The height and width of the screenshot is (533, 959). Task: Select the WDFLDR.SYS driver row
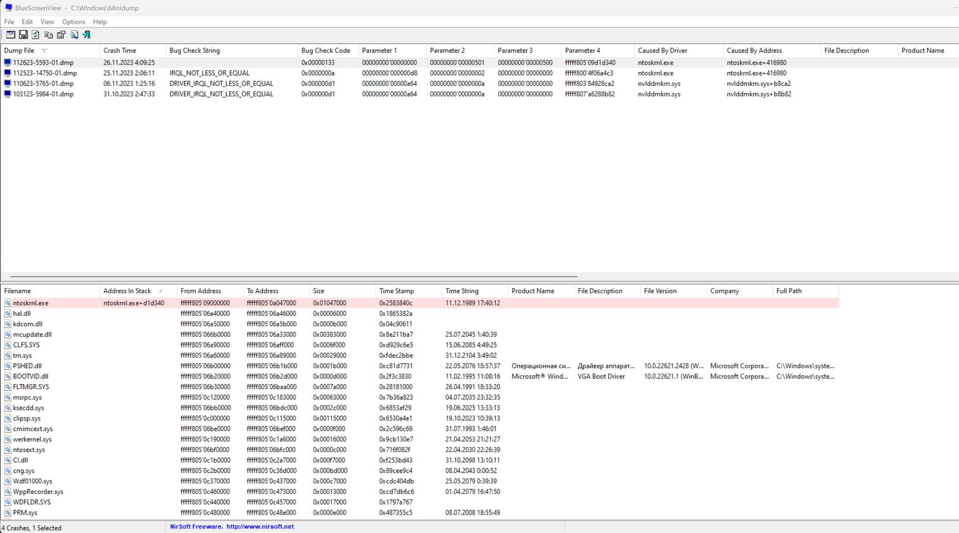click(x=420, y=502)
